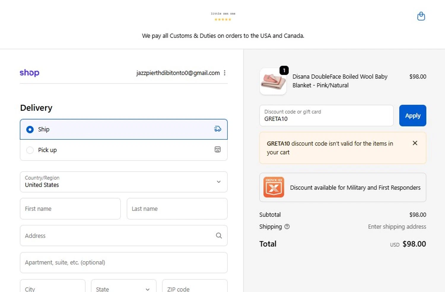Click the City input field

point(53,286)
